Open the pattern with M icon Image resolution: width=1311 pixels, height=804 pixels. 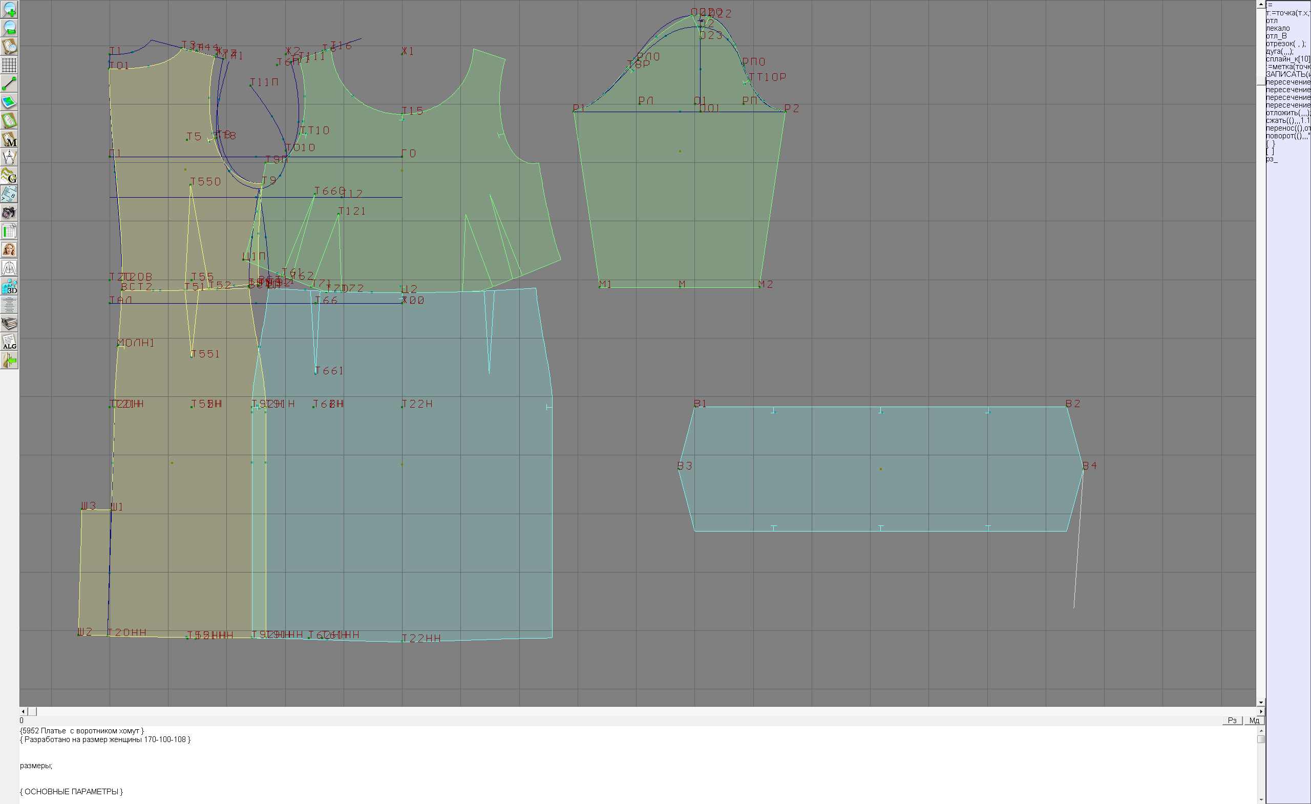(9, 139)
